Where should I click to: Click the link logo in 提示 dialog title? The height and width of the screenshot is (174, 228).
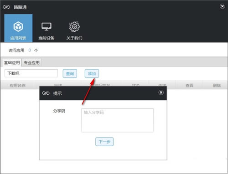(x=46, y=93)
